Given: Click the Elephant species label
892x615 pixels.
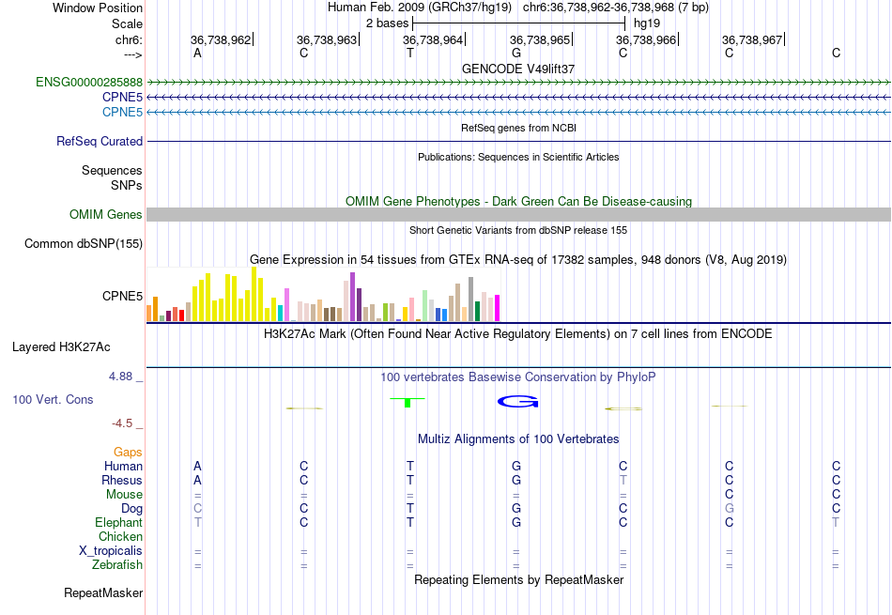Looking at the screenshot, I should point(119,523).
